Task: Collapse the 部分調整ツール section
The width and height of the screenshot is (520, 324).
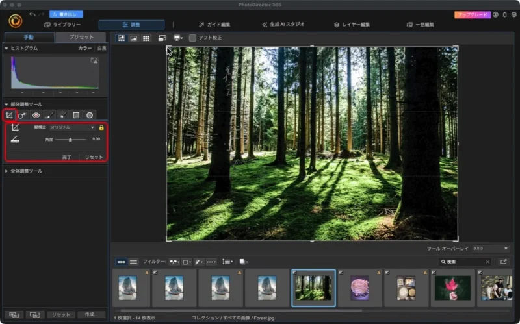Action: 6,105
